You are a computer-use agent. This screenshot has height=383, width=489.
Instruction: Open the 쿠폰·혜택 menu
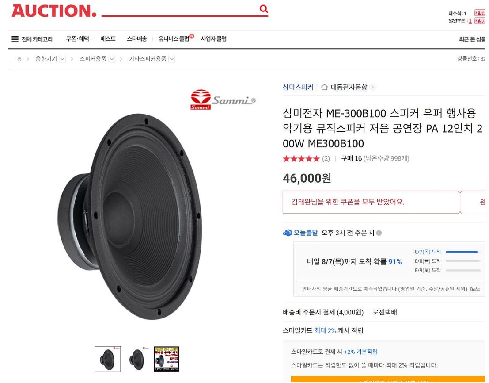[x=77, y=39]
